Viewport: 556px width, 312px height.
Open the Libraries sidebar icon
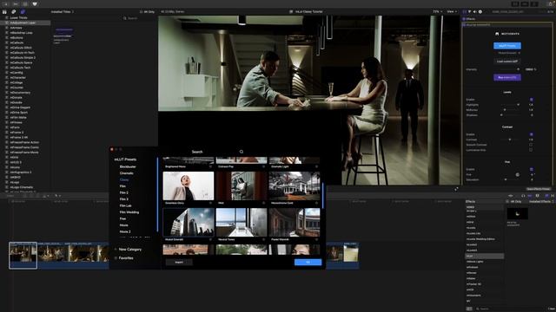pos(4,11)
